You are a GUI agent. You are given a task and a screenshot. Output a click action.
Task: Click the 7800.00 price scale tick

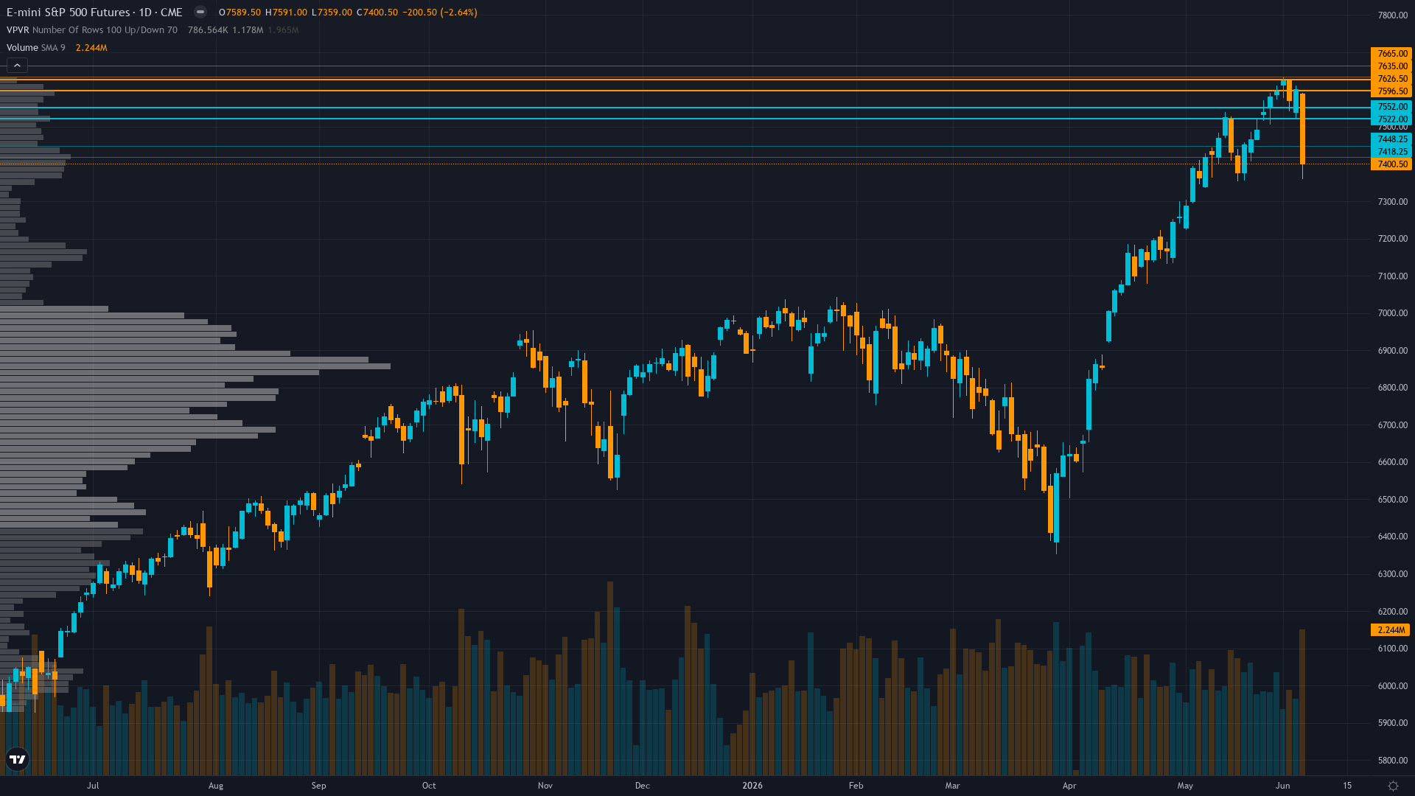tap(1392, 15)
